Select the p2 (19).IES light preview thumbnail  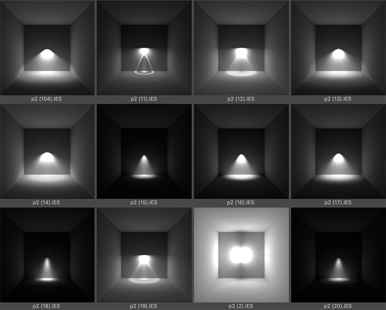(x=144, y=255)
